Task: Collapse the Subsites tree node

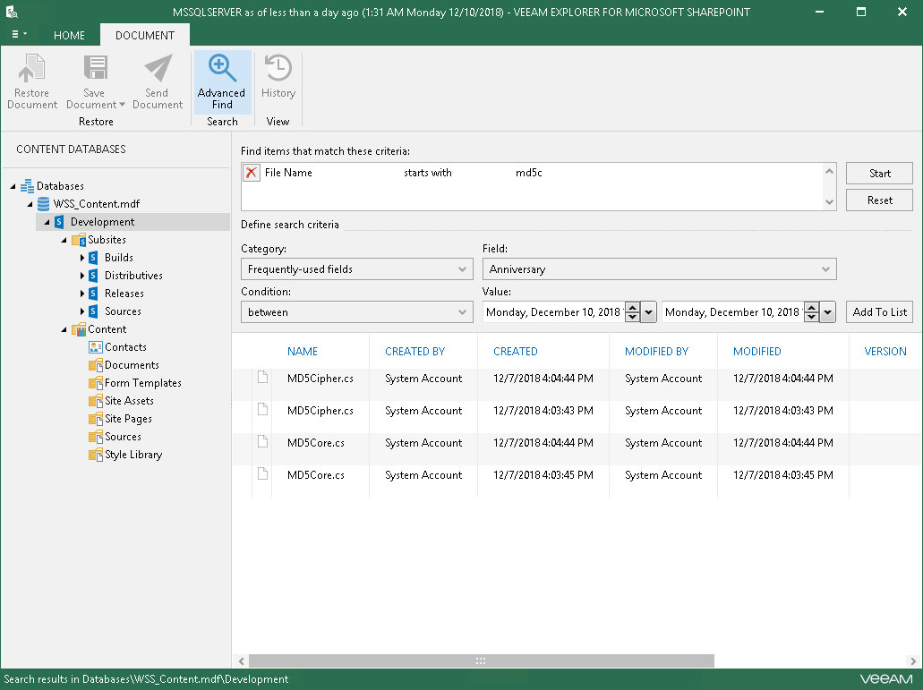Action: pyautogui.click(x=64, y=240)
